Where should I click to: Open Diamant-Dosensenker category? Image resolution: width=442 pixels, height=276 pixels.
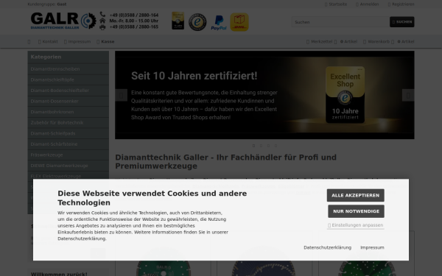pyautogui.click(x=69, y=101)
